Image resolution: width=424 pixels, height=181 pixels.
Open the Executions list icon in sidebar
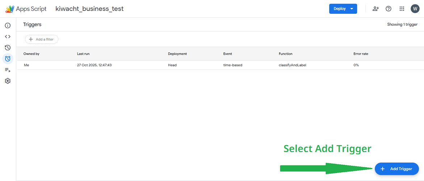tap(8, 70)
